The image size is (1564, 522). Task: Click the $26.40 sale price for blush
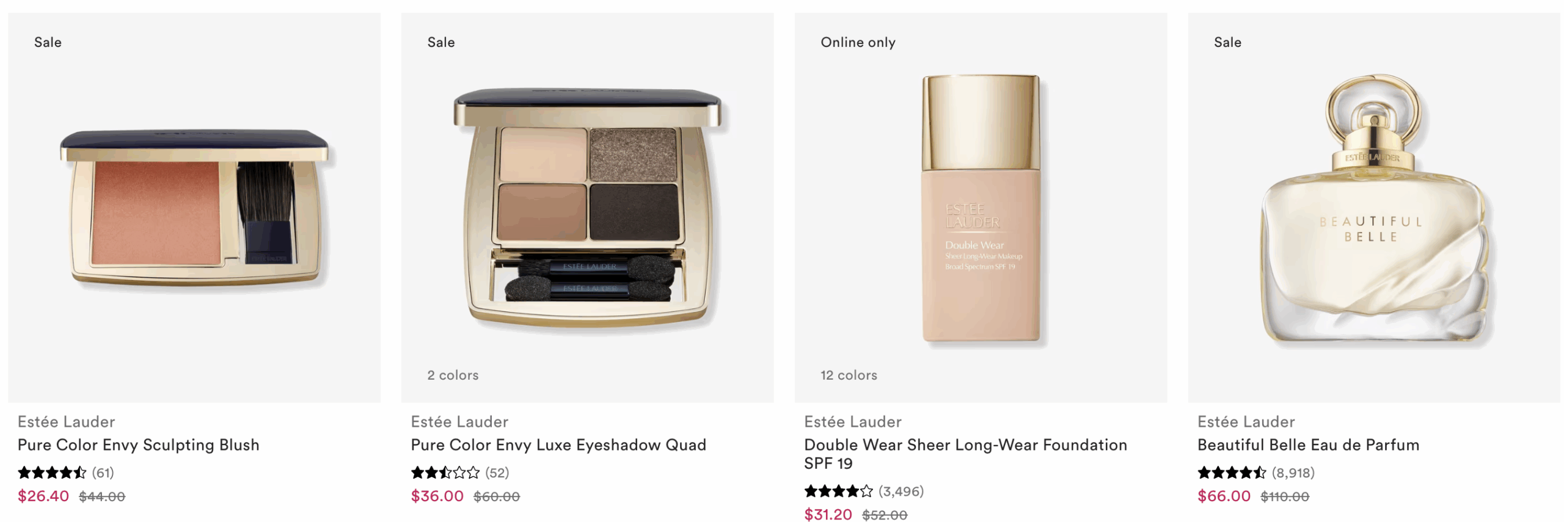click(x=43, y=496)
